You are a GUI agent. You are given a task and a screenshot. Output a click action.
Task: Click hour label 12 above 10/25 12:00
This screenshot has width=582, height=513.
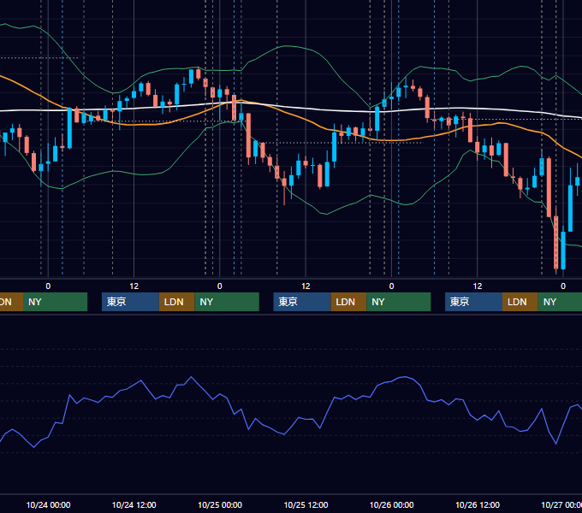[x=306, y=286]
